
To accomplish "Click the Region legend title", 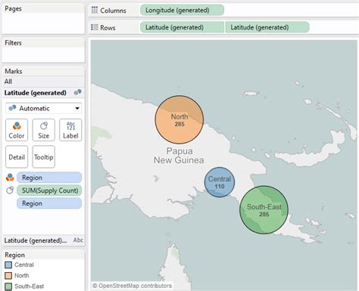I will tap(14, 255).
